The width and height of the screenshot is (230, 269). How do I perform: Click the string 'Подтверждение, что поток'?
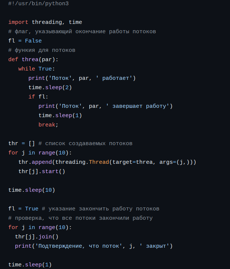pyautogui.click(x=79, y=246)
